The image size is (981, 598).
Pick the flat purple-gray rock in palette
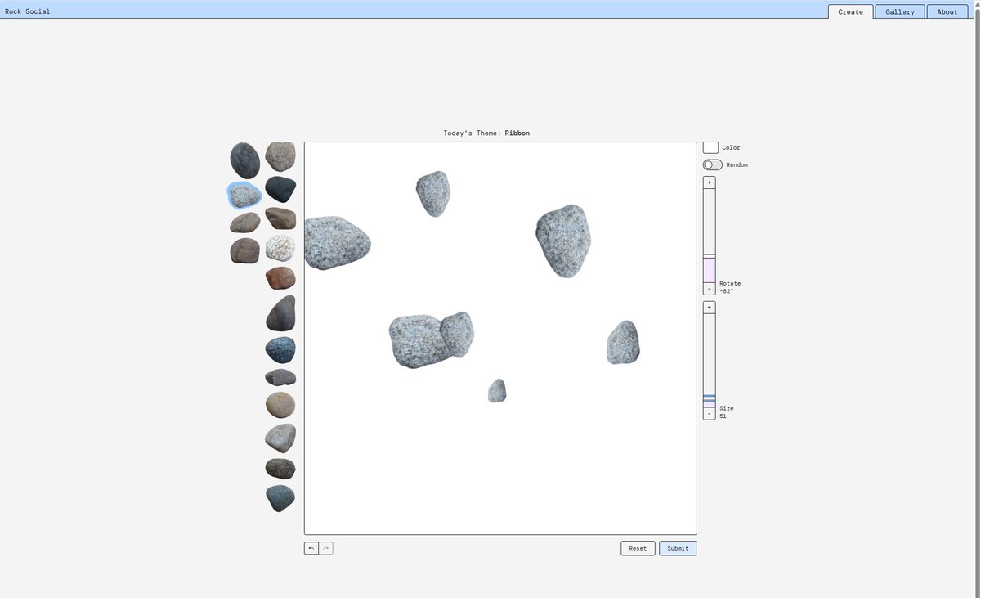point(280,377)
